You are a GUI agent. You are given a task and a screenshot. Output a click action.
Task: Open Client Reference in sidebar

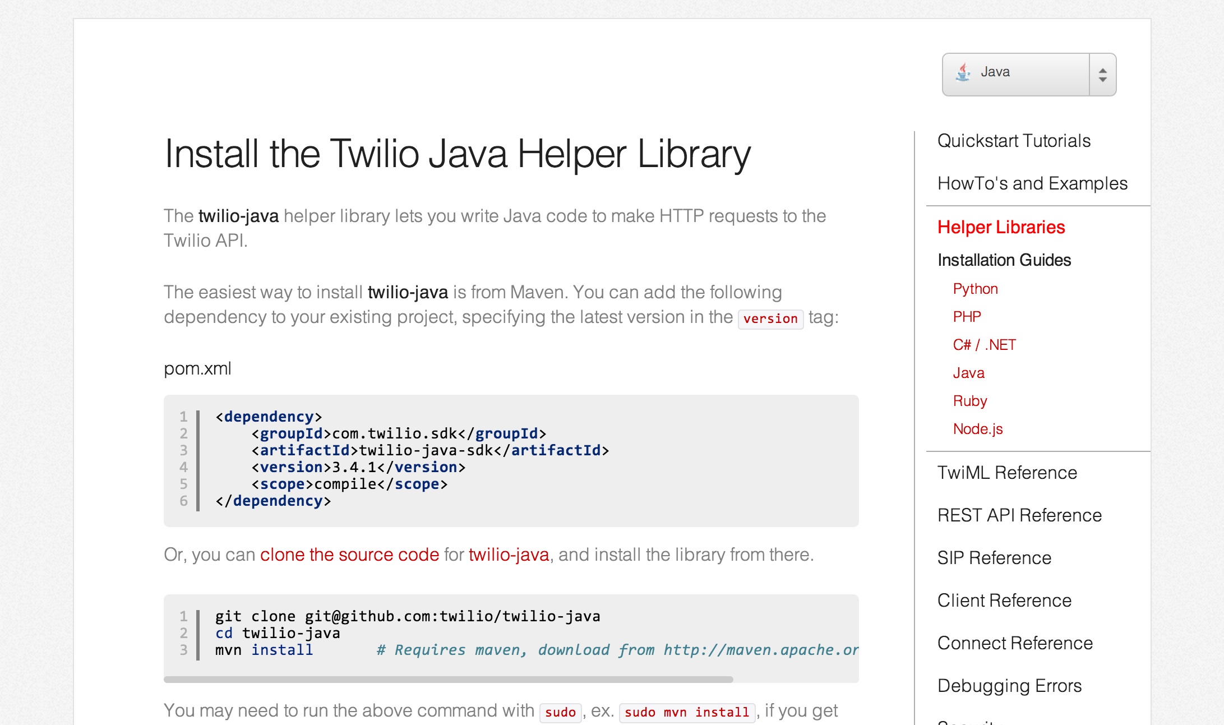(1004, 601)
